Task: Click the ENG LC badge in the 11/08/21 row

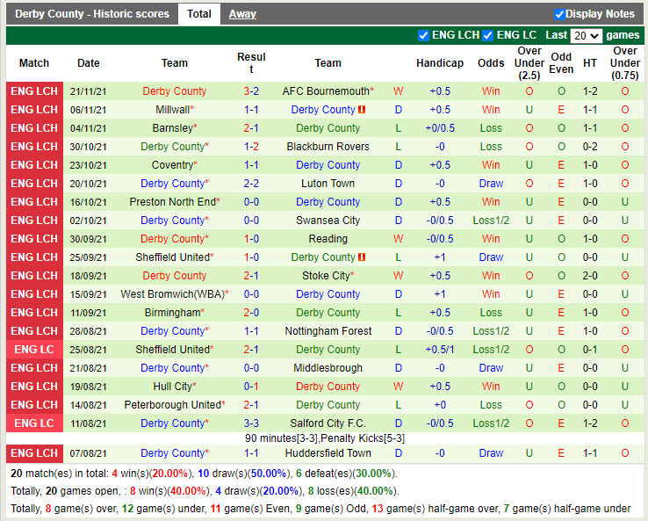Action: (x=34, y=423)
